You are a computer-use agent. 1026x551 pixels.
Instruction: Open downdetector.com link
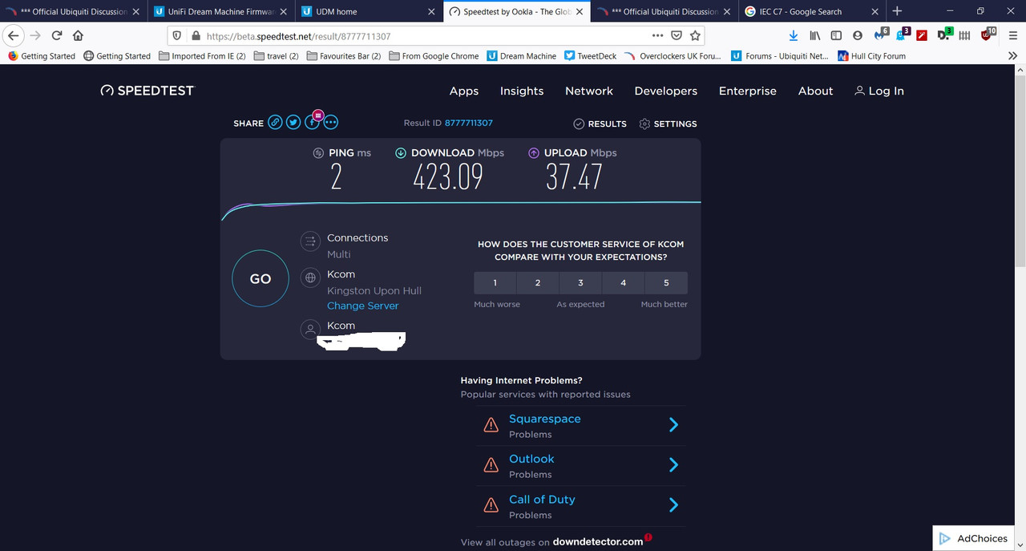pos(598,542)
